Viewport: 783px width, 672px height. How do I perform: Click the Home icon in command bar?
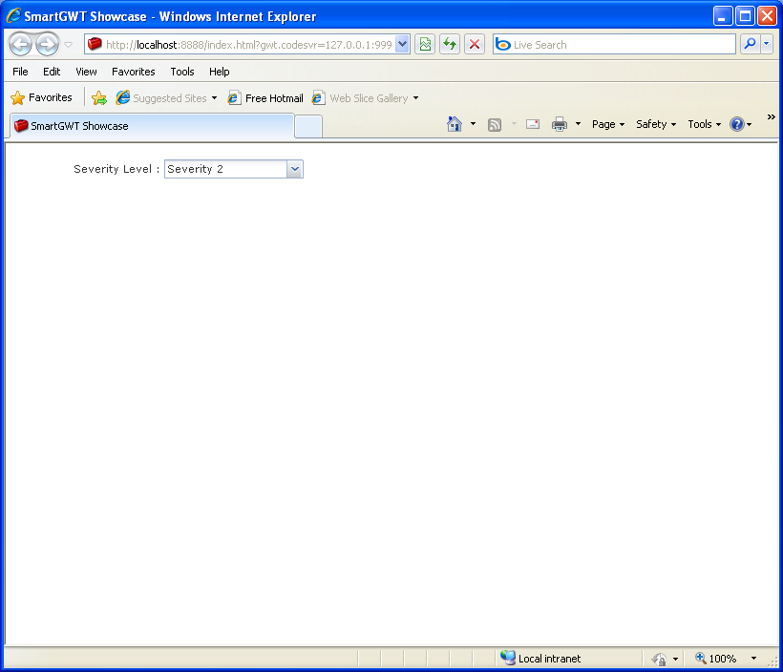[x=455, y=124]
